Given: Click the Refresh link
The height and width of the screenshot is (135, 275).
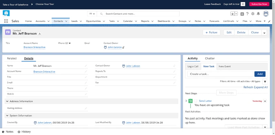Looking at the screenshot, I should pyautogui.click(x=248, y=87).
